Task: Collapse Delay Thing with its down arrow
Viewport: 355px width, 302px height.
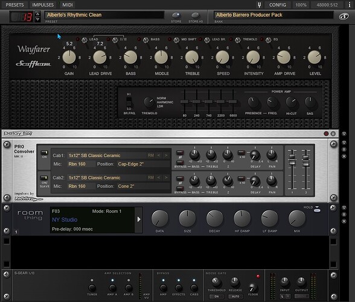Action: (x=344, y=134)
